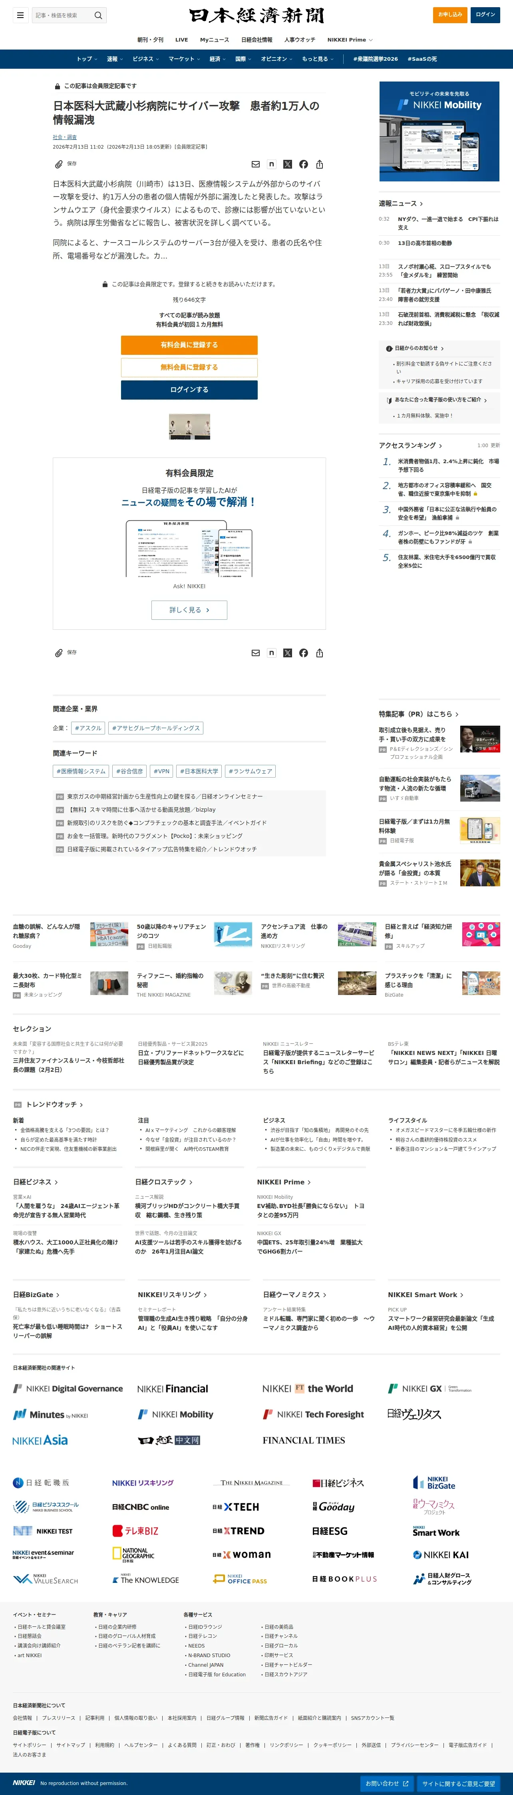Expand the もっと見る navigation dropdown
Image resolution: width=513 pixels, height=1795 pixels.
point(318,59)
